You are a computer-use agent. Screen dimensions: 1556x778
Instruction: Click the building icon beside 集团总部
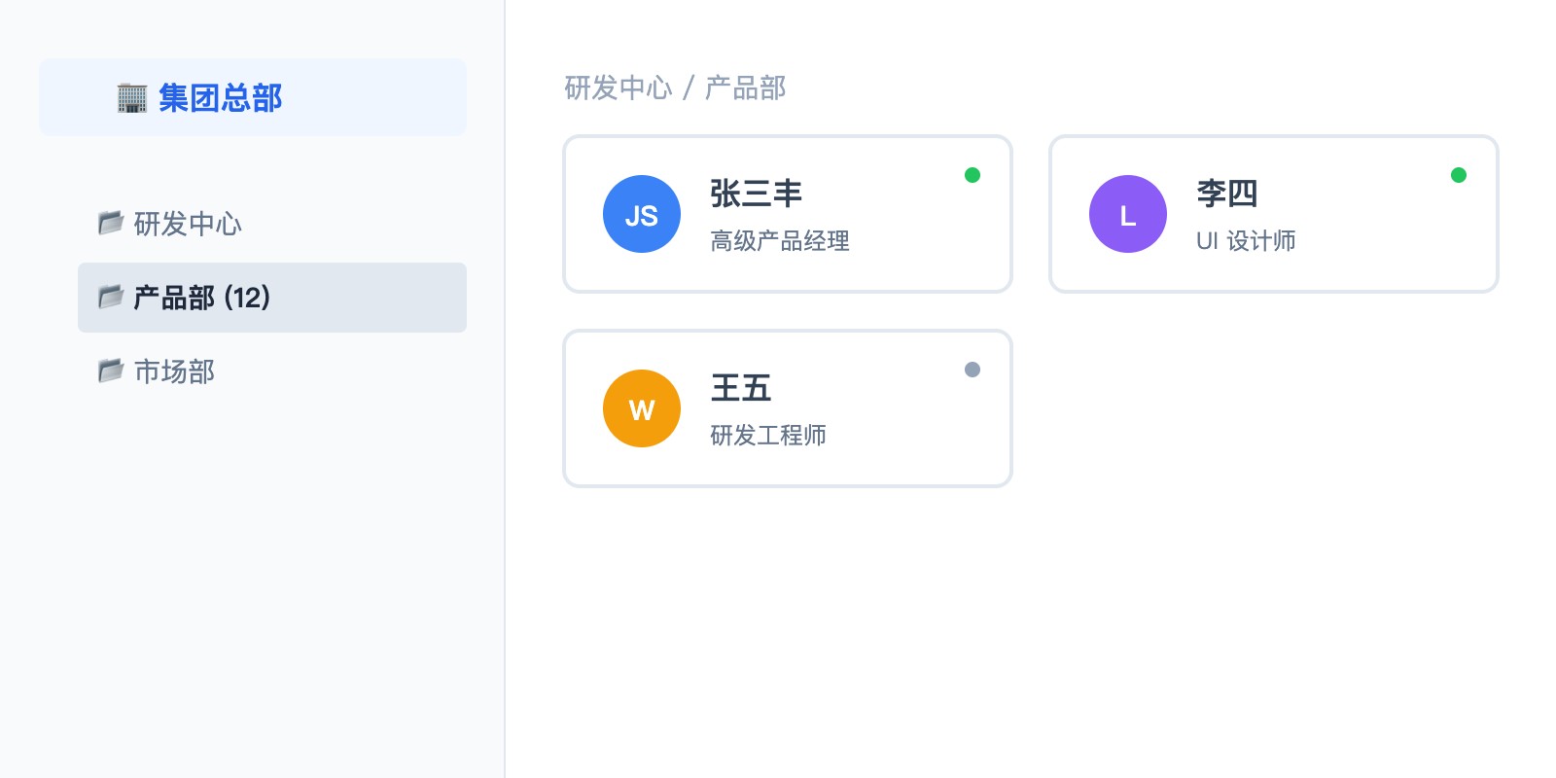[x=131, y=98]
